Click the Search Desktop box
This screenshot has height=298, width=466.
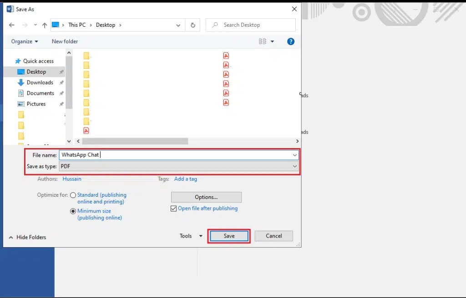pyautogui.click(x=251, y=25)
